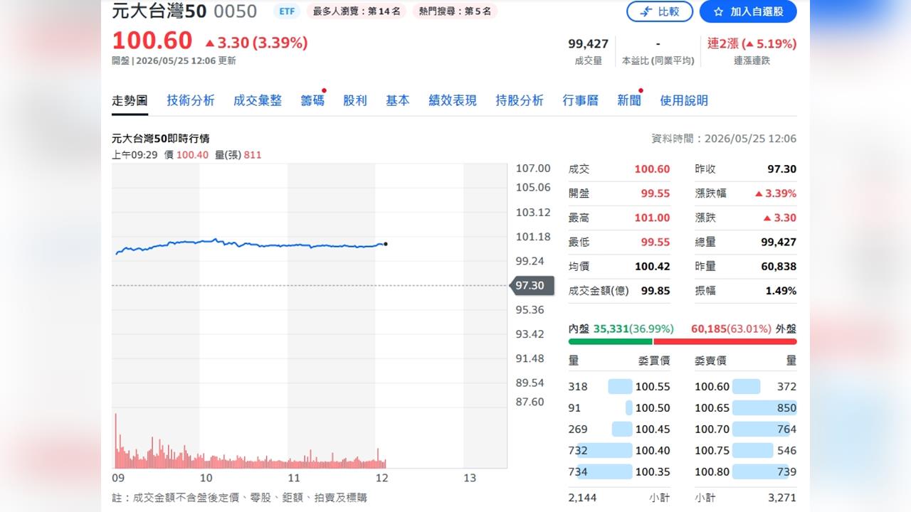Viewport: 911px width, 512px height.
Task: Click the ask subtotal 3,271
Action: 782,498
